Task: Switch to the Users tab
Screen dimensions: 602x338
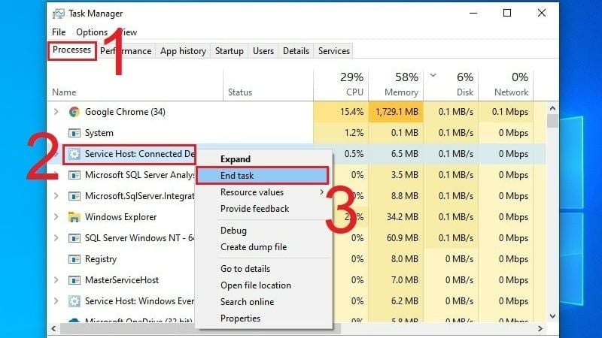Action: pos(263,51)
